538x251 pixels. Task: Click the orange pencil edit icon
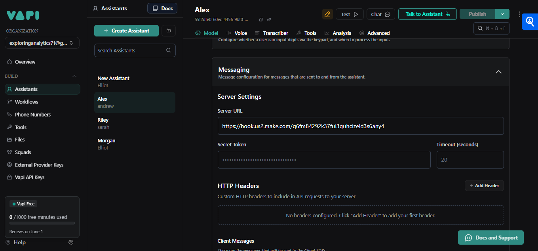[327, 14]
